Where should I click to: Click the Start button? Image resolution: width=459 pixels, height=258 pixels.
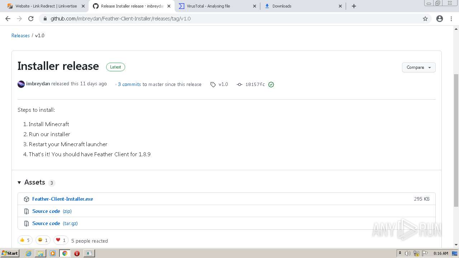tap(10, 253)
